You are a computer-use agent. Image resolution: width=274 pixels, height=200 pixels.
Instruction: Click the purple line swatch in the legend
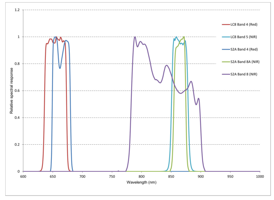[226, 74]
